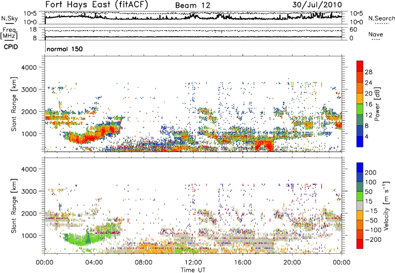Click the "60" Nave axis tick label
The width and height of the screenshot is (395, 273).
pos(353,30)
